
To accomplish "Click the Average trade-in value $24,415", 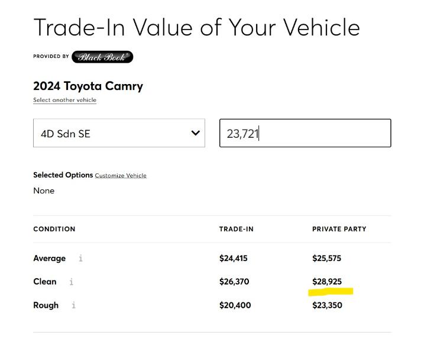I will 233,259.
